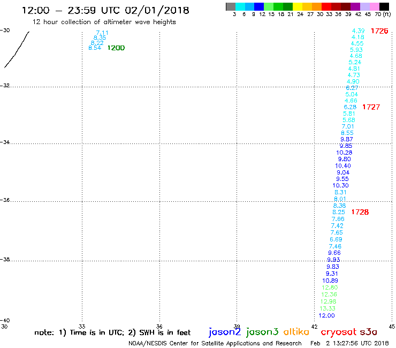Click the wave height value 9.83

[x=333, y=267]
